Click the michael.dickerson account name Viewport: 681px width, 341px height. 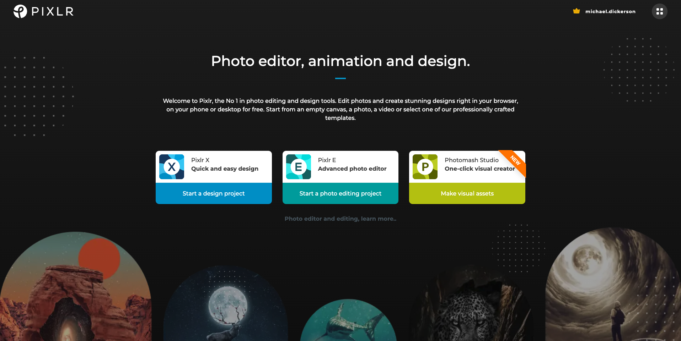click(610, 11)
